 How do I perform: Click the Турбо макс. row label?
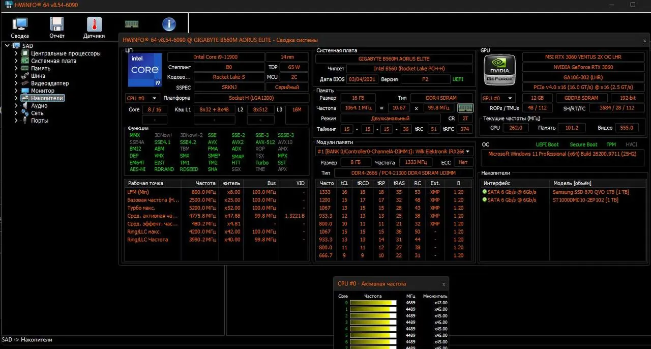click(141, 208)
